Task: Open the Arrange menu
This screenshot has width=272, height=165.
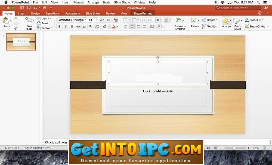Action: [226, 22]
